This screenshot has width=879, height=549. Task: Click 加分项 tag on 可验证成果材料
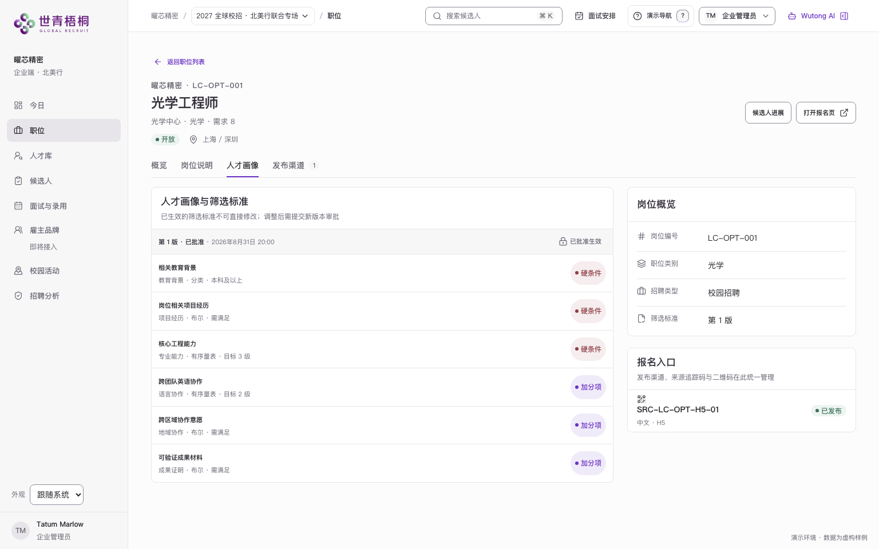coord(588,463)
